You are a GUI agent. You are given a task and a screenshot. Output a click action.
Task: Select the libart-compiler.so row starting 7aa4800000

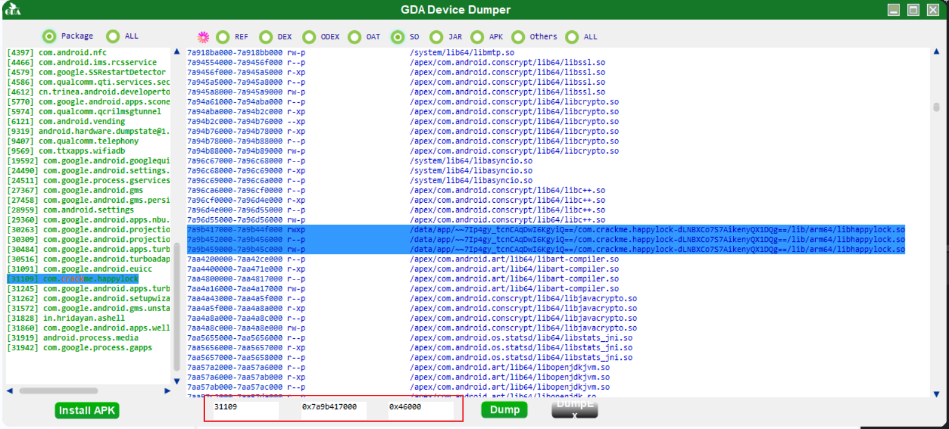coord(403,279)
